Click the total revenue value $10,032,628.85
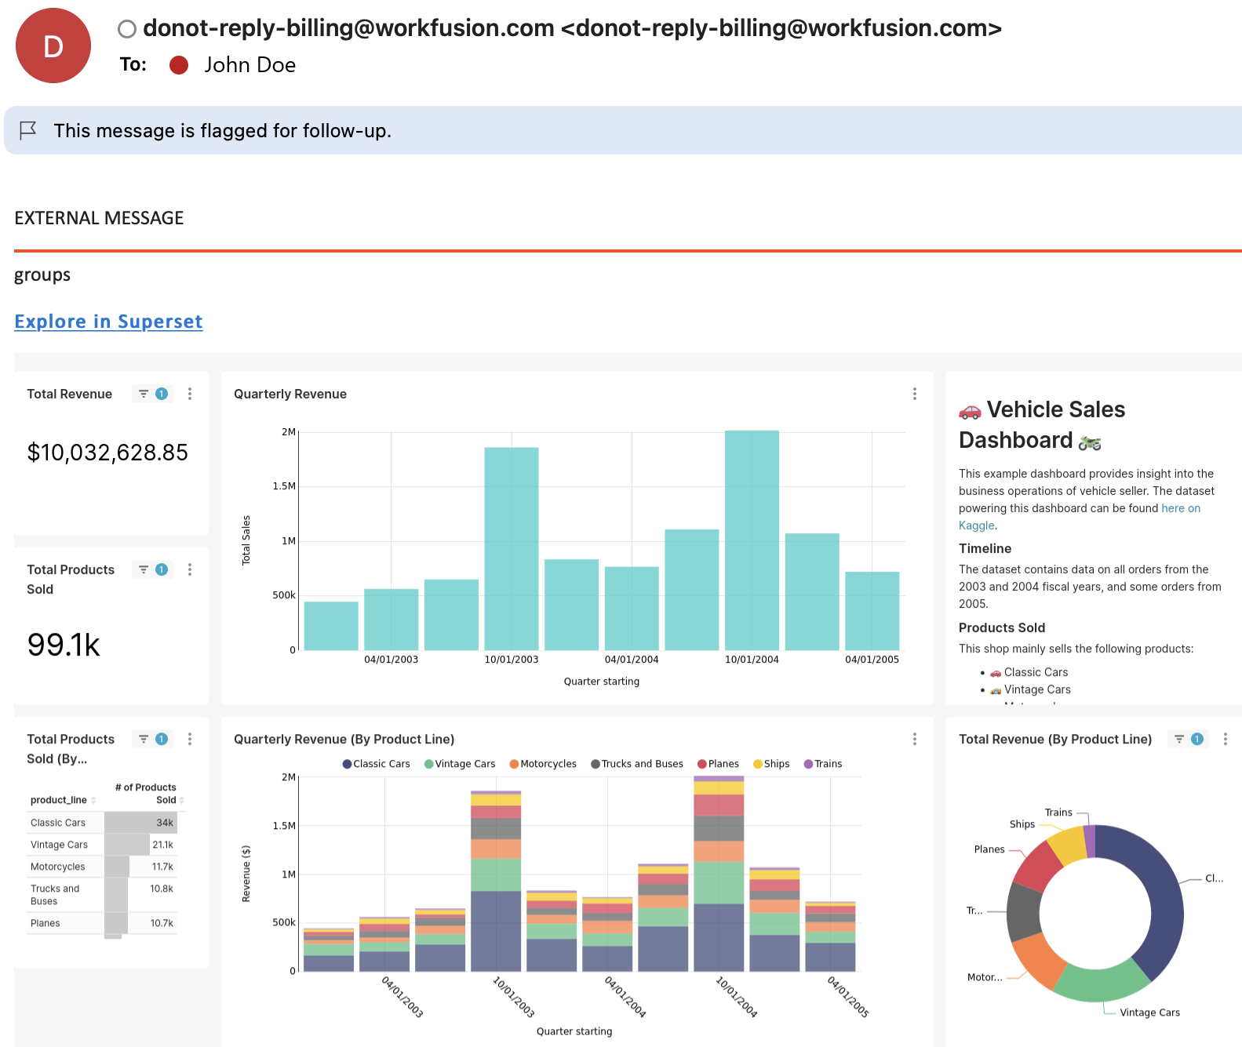 coord(107,453)
